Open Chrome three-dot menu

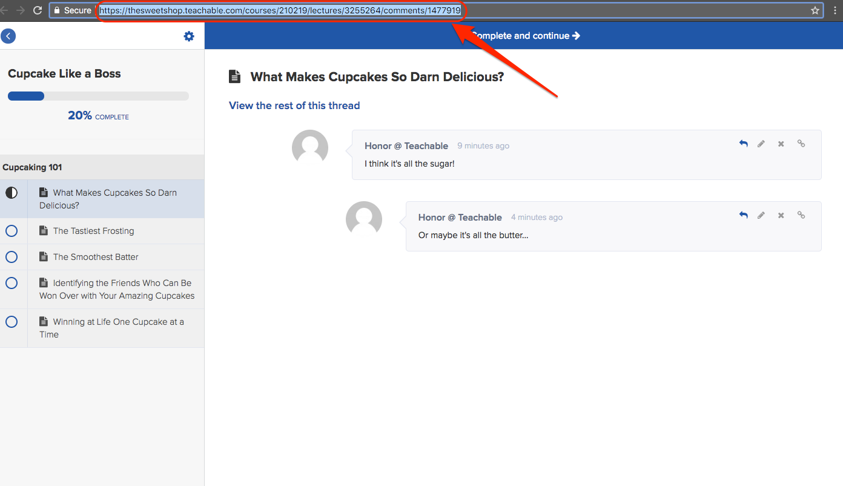(x=835, y=10)
